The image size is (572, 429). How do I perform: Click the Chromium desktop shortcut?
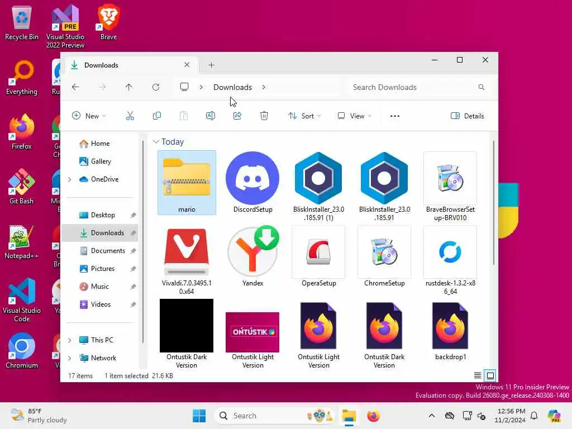(22, 351)
